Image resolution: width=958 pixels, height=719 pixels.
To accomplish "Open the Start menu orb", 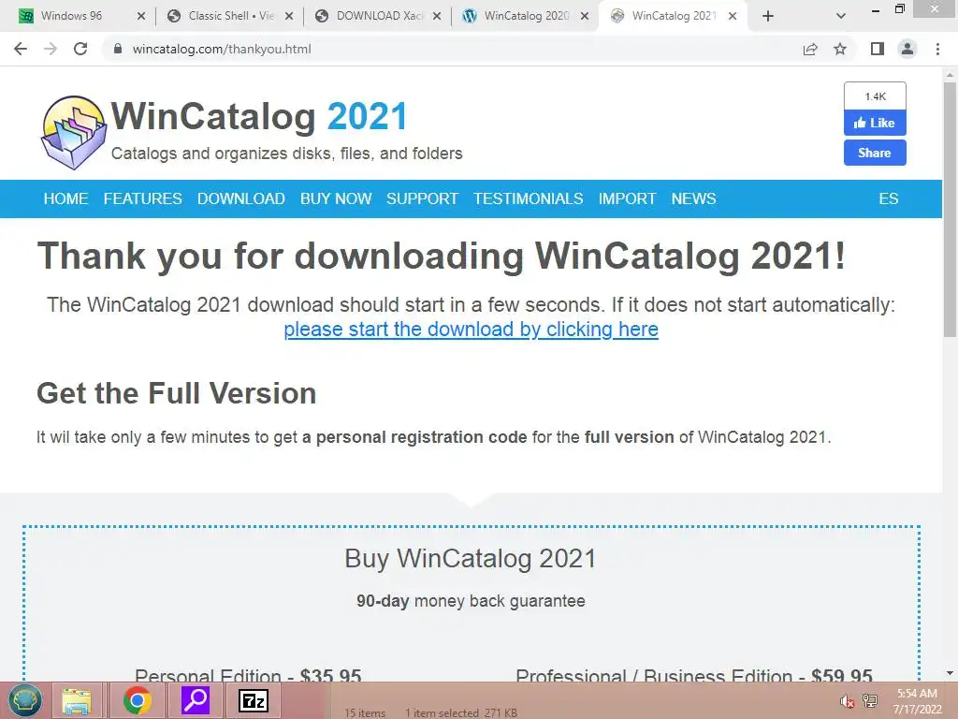I will pyautogui.click(x=24, y=700).
